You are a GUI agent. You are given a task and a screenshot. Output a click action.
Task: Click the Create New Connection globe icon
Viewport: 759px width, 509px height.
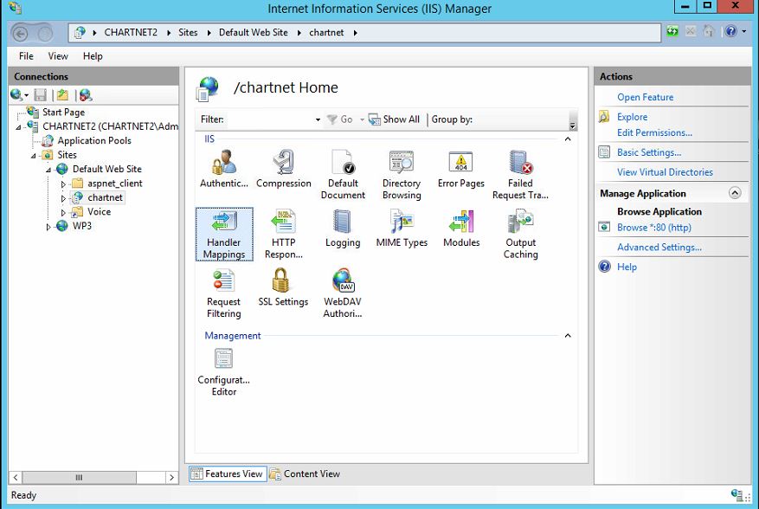[16, 95]
